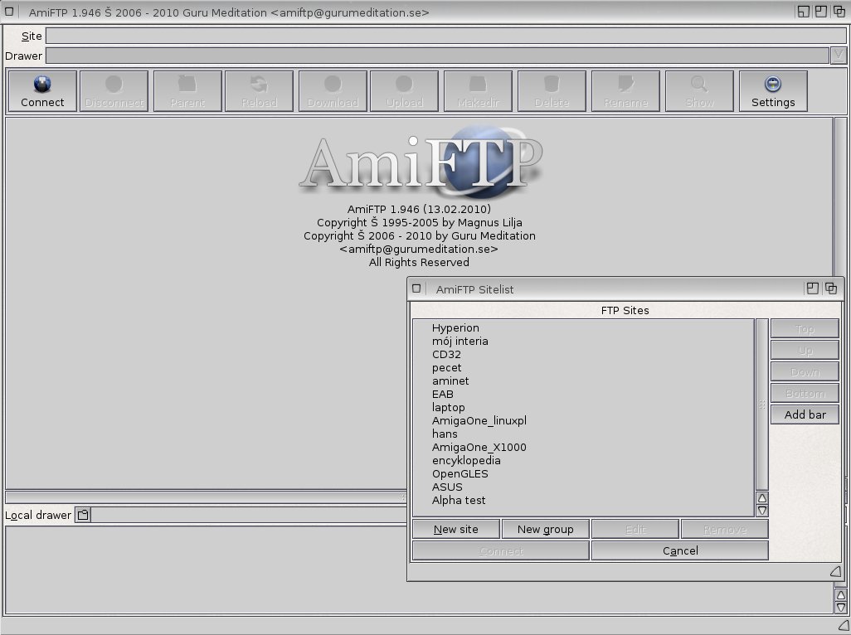Click main window local list up arrow
Viewport: 851px width, 635px height.
(840, 595)
